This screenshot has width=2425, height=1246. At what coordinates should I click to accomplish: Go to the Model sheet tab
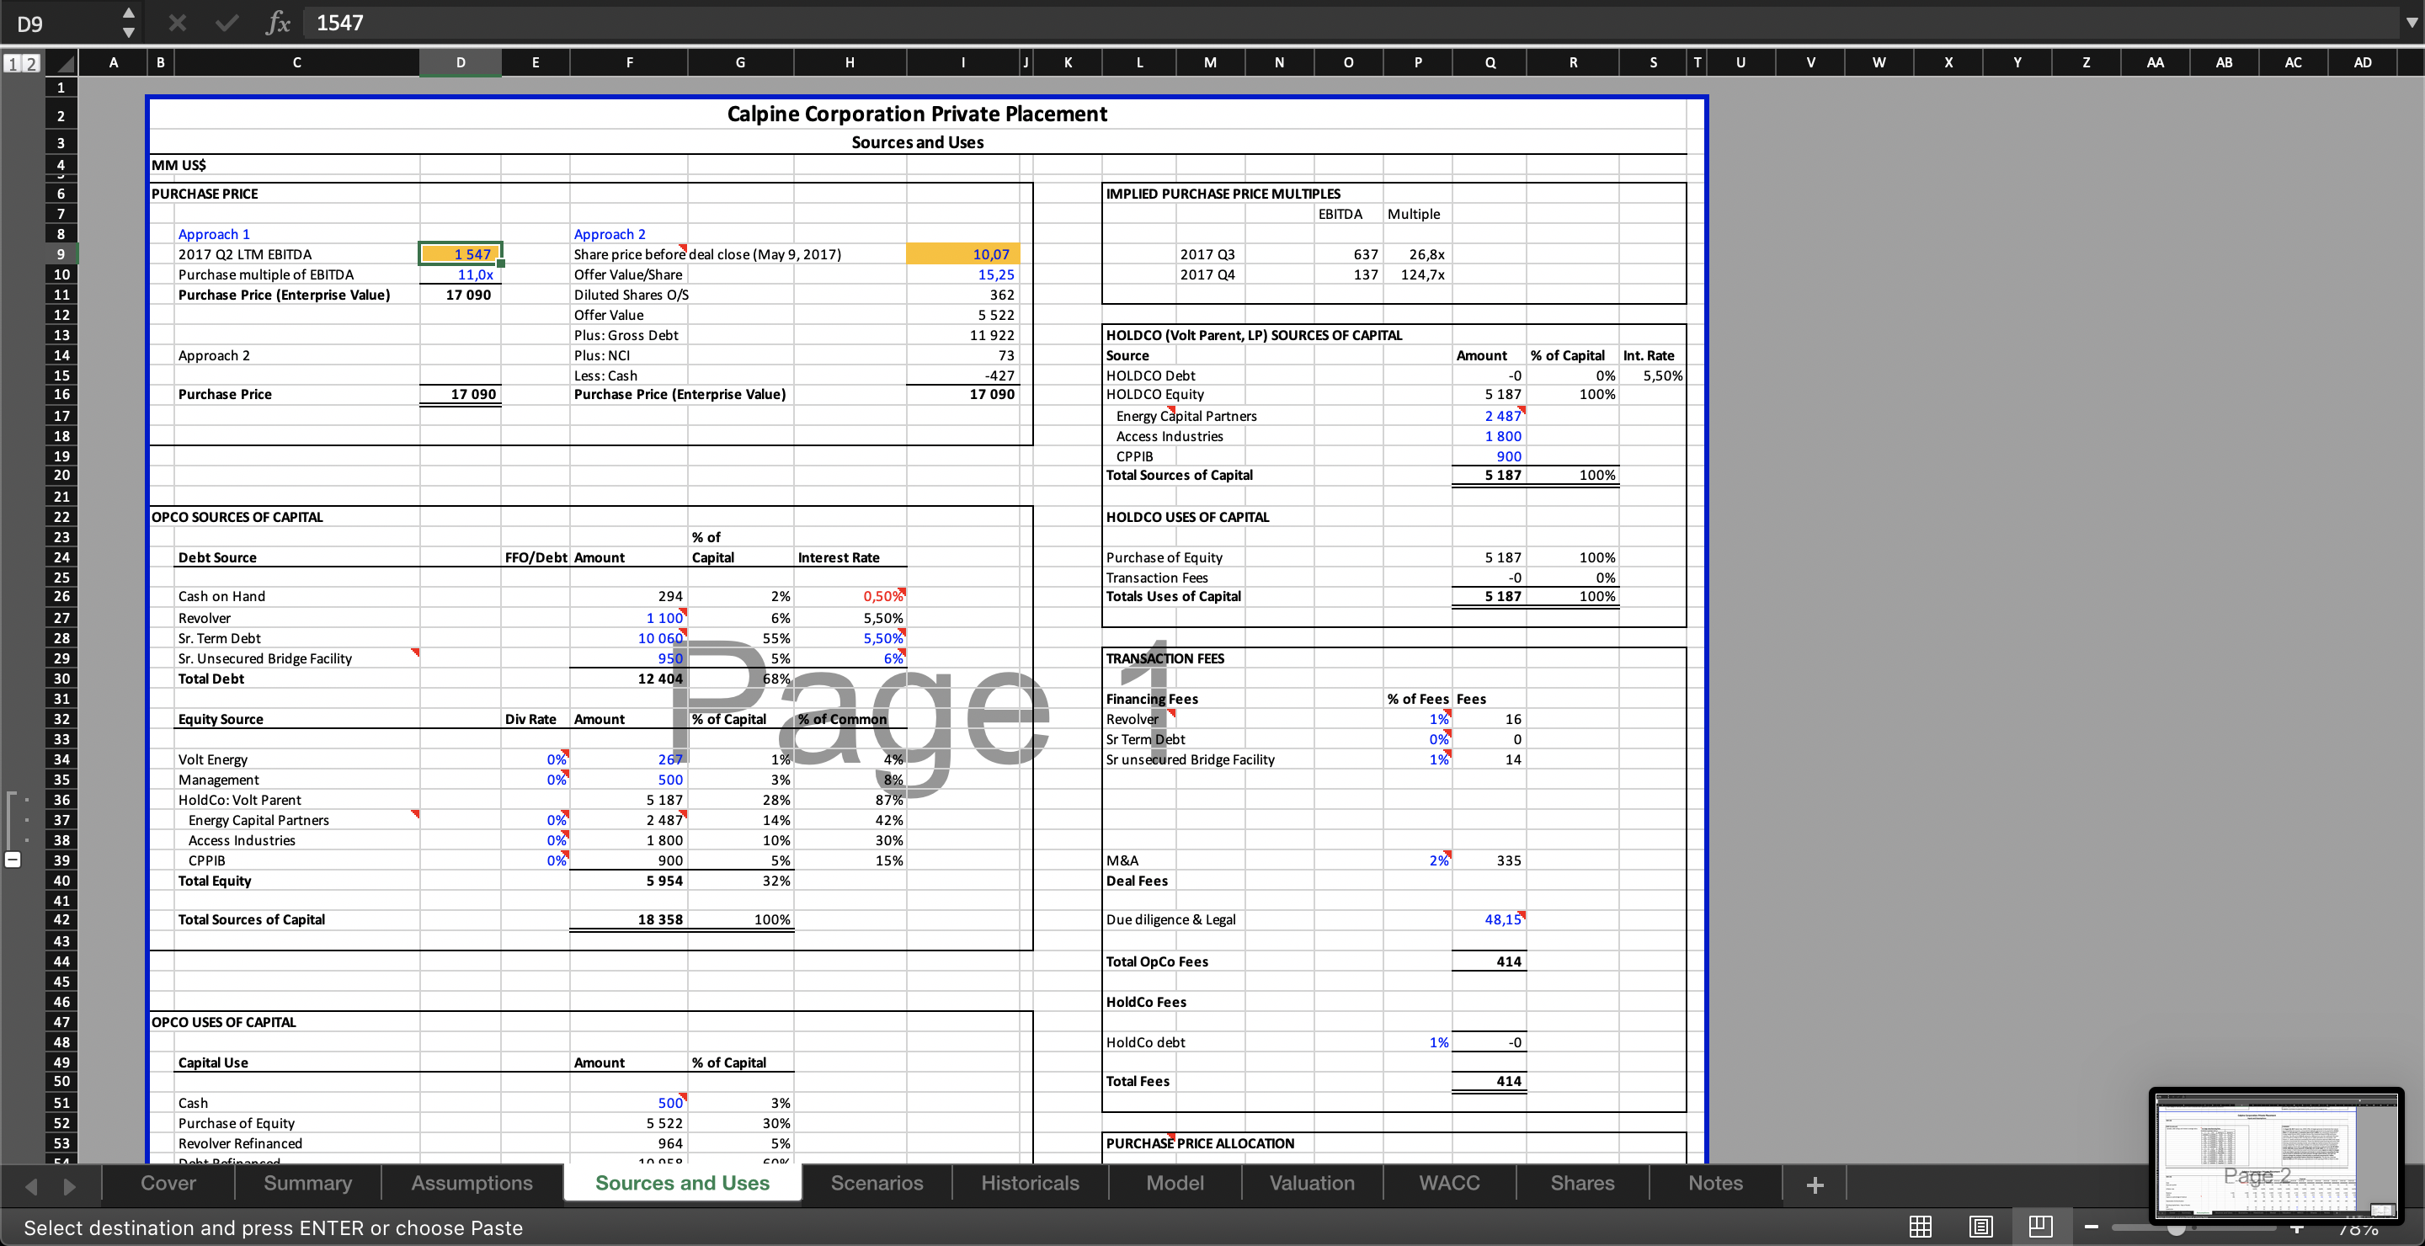pyautogui.click(x=1175, y=1183)
